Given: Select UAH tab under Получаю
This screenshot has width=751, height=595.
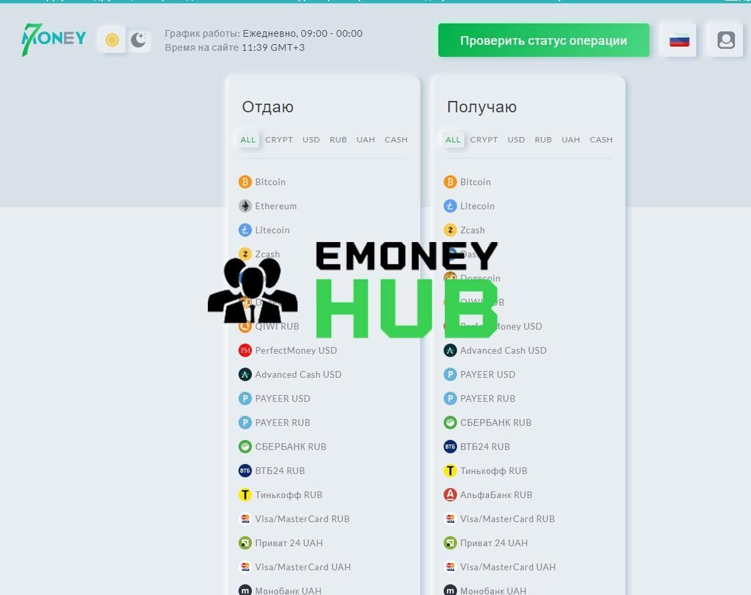Looking at the screenshot, I should (571, 140).
